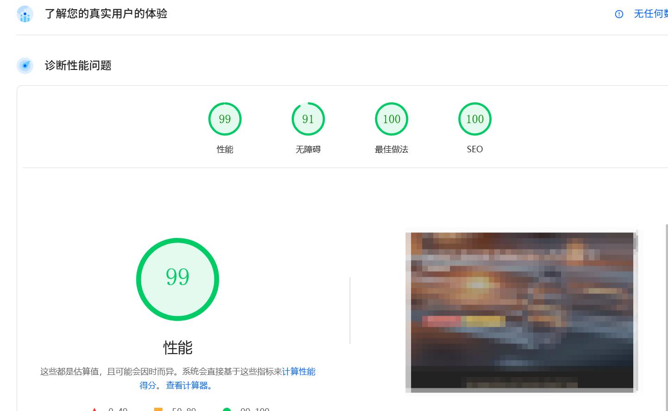Click the 诊断性能问题 heading text
The width and height of the screenshot is (668, 411).
(77, 66)
